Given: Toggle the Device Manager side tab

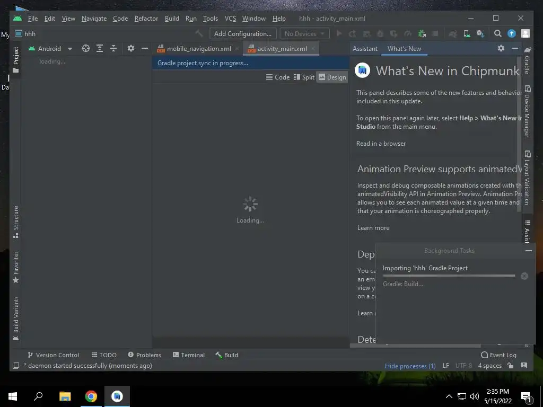Looking at the screenshot, I should (527, 111).
